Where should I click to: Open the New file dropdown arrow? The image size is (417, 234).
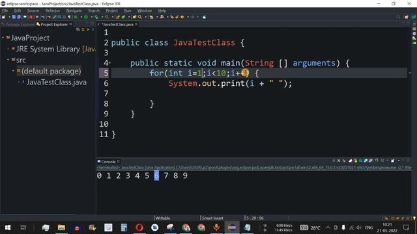(x=9, y=17)
